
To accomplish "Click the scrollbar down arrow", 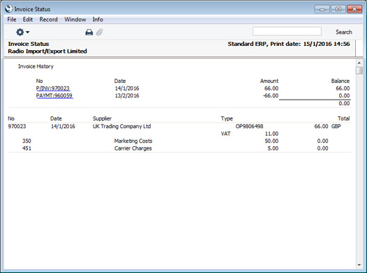I will 359,265.
